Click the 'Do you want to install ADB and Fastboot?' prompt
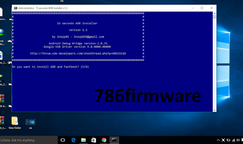 point(50,67)
